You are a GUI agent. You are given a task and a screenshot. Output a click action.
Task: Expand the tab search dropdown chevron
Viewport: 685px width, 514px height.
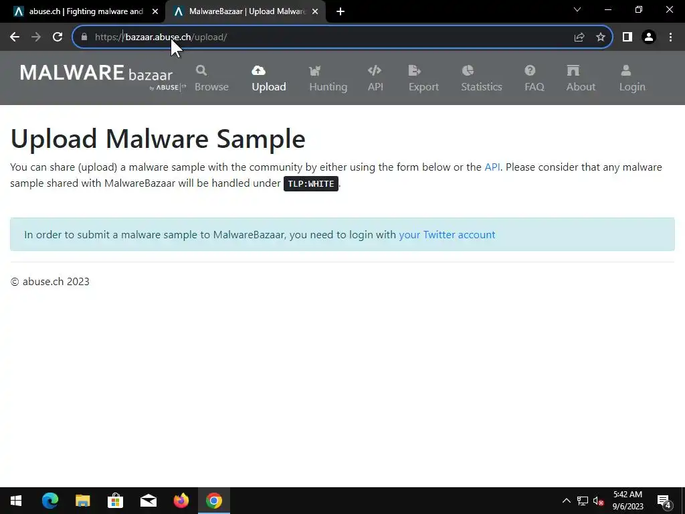pyautogui.click(x=577, y=9)
